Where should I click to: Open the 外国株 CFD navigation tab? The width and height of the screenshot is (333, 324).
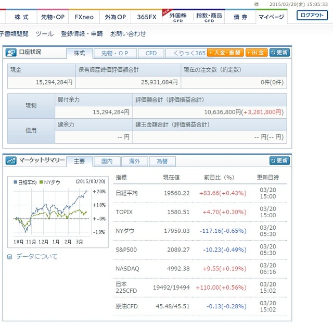click(x=178, y=17)
